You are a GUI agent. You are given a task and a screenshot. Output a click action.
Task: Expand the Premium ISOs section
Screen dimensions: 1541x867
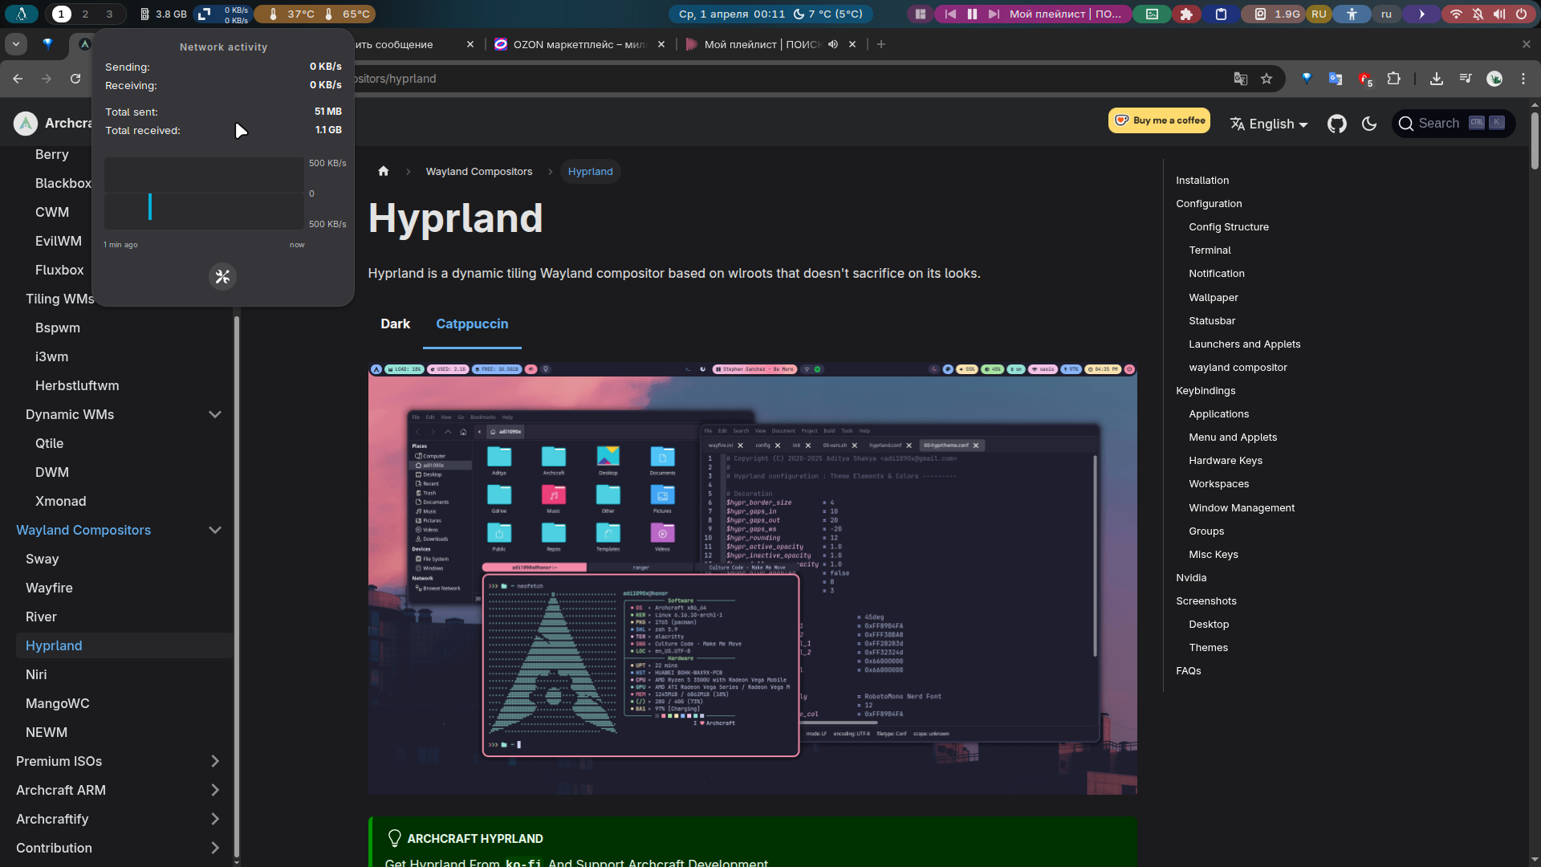pyautogui.click(x=214, y=761)
